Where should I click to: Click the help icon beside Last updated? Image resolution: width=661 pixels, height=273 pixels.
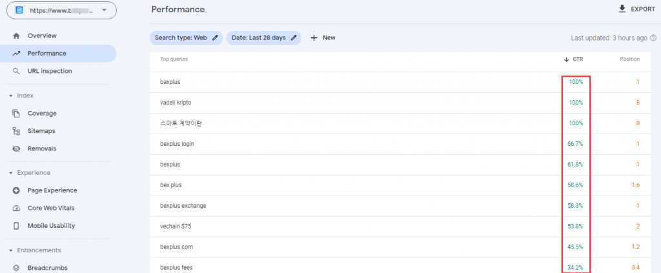point(653,38)
